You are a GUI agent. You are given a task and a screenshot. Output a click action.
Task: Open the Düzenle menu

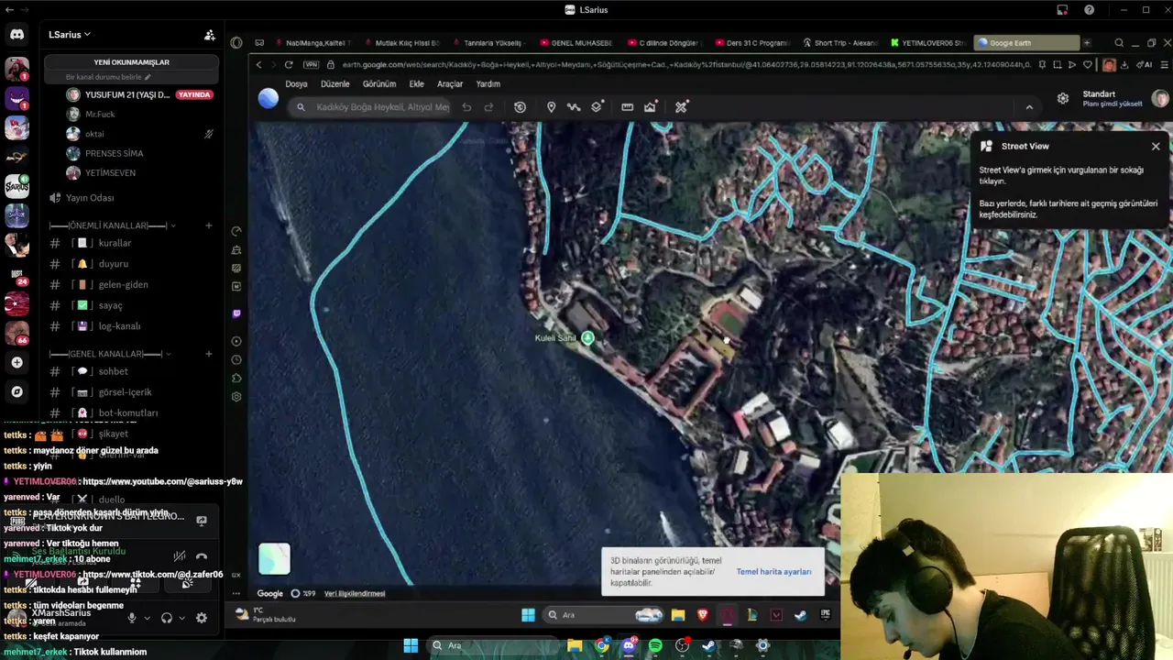[x=335, y=83]
